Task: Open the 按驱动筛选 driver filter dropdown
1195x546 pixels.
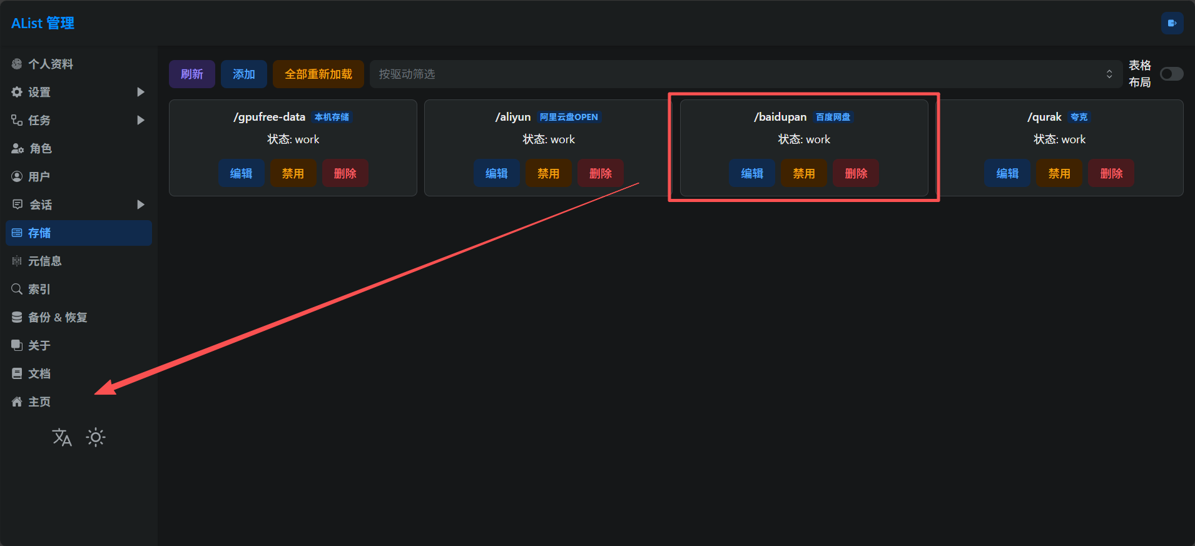Action: [x=745, y=74]
